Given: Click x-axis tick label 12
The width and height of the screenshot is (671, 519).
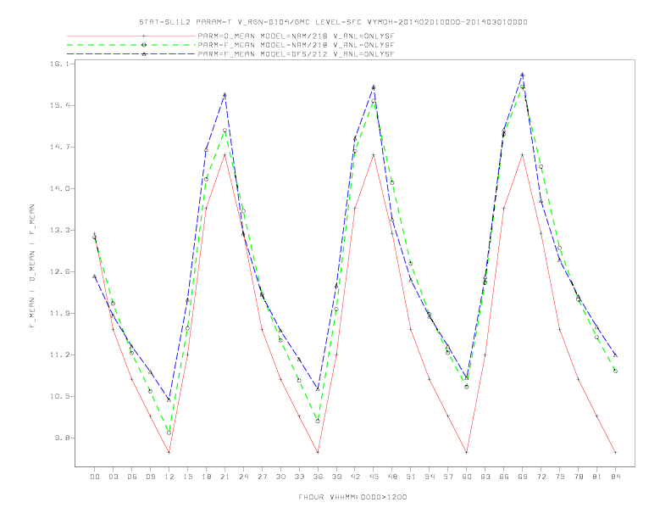Looking at the screenshot, I should click(x=169, y=477).
